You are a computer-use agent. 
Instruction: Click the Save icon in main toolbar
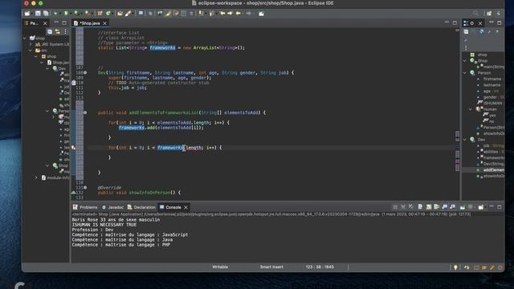pos(38,14)
